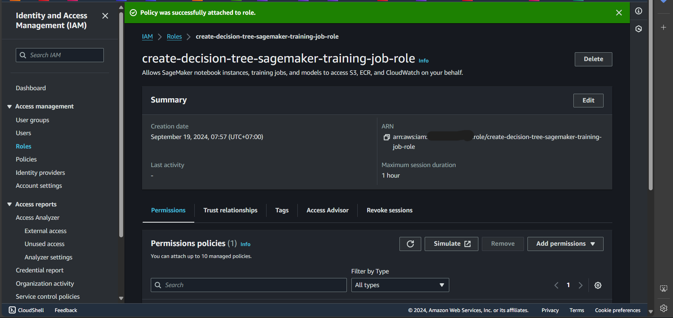The image size is (673, 318).
Task: Open the Filter by Type dropdown
Action: click(x=400, y=285)
